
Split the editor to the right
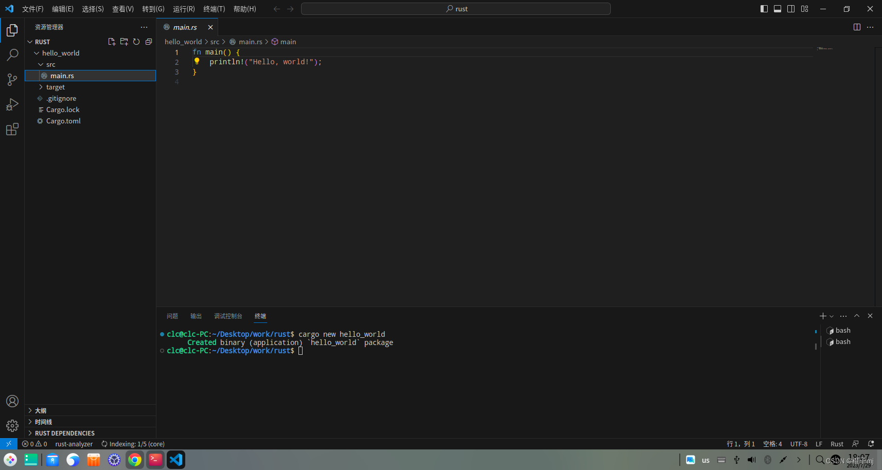click(x=857, y=27)
